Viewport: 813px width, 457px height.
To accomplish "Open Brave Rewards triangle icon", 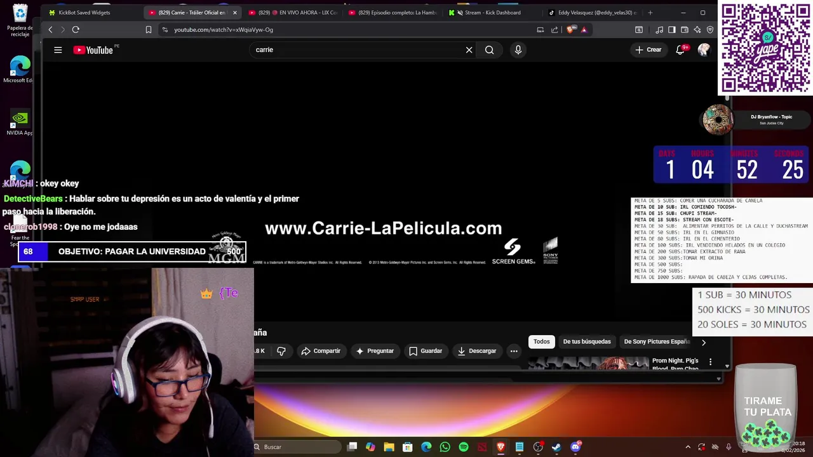I will pos(584,30).
